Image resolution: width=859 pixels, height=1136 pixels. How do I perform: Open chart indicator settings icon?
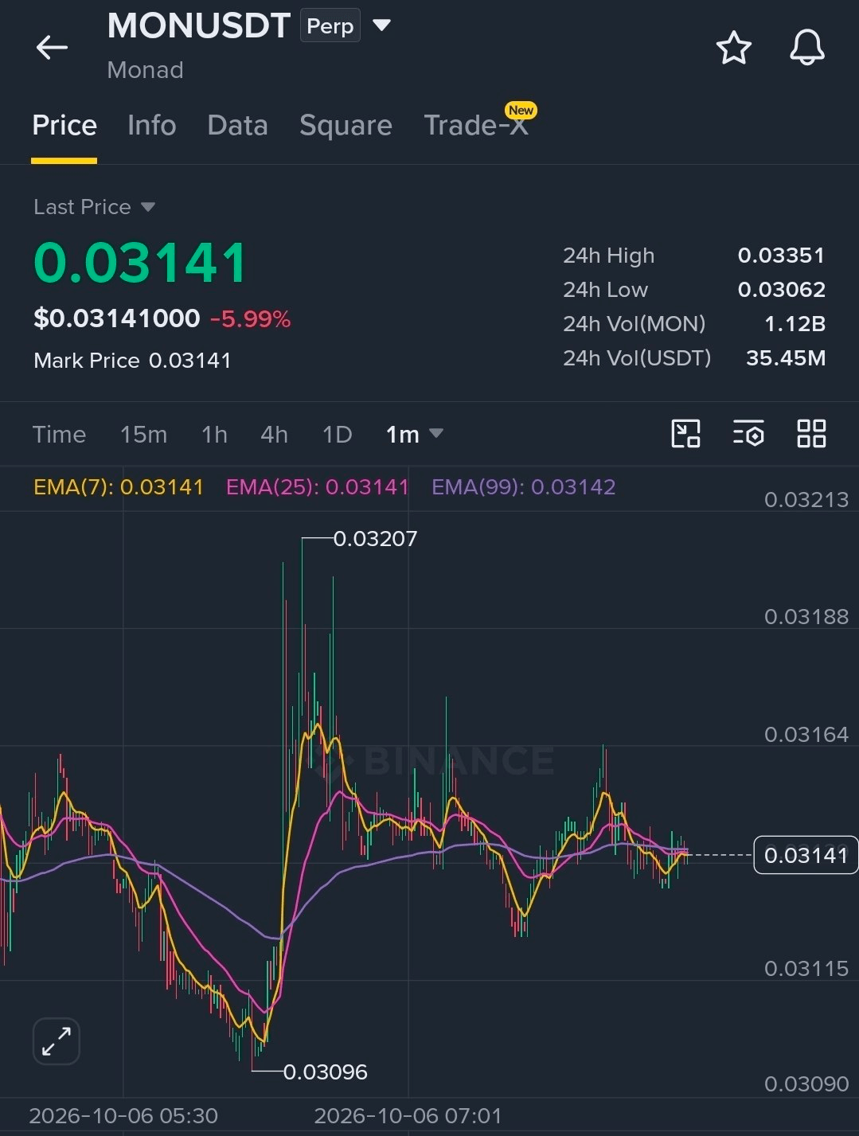pyautogui.click(x=748, y=434)
